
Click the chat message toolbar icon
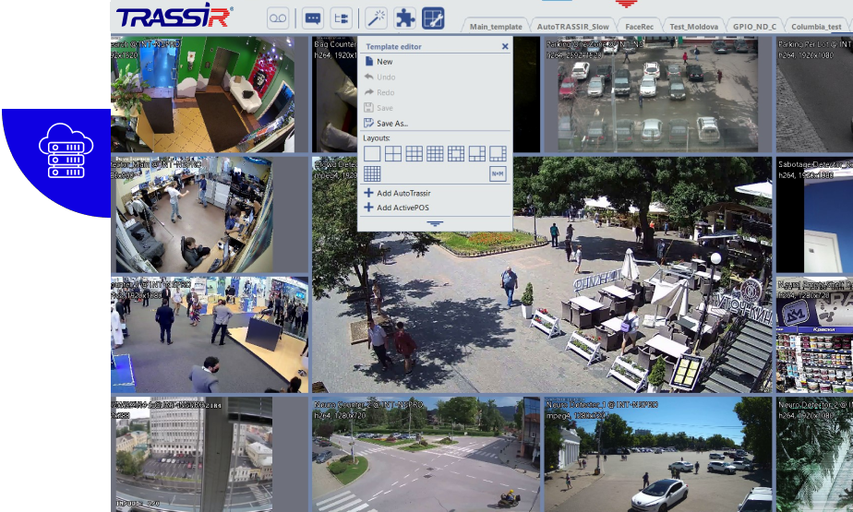312,18
